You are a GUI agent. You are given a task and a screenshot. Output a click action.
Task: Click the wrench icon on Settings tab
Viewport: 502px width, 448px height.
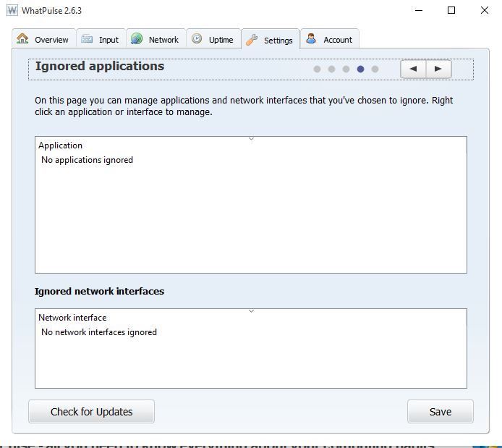pyautogui.click(x=252, y=40)
